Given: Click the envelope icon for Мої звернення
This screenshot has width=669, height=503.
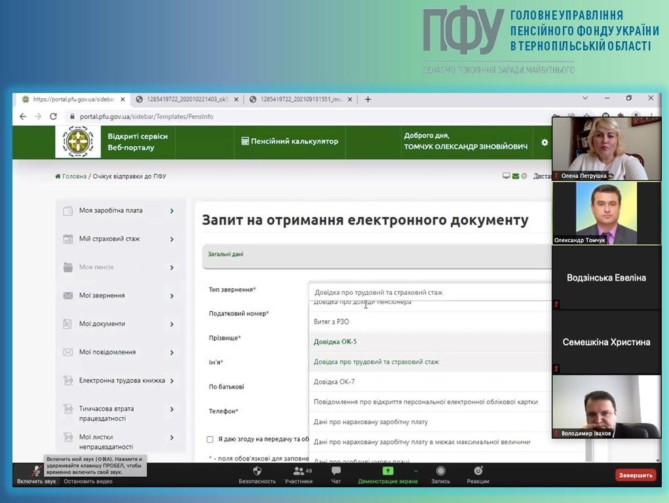Looking at the screenshot, I should click(x=68, y=295).
